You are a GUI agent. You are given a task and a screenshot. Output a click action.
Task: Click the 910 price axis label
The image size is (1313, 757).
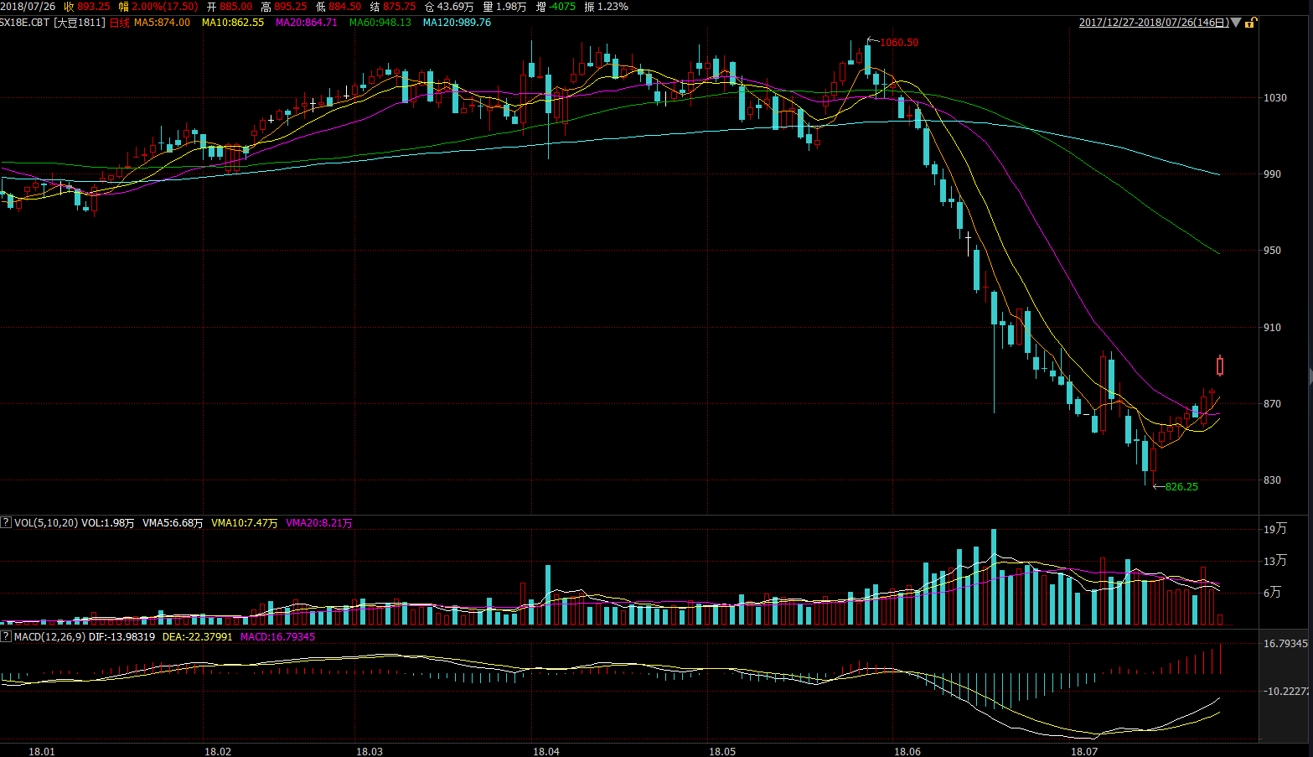[x=1272, y=328]
